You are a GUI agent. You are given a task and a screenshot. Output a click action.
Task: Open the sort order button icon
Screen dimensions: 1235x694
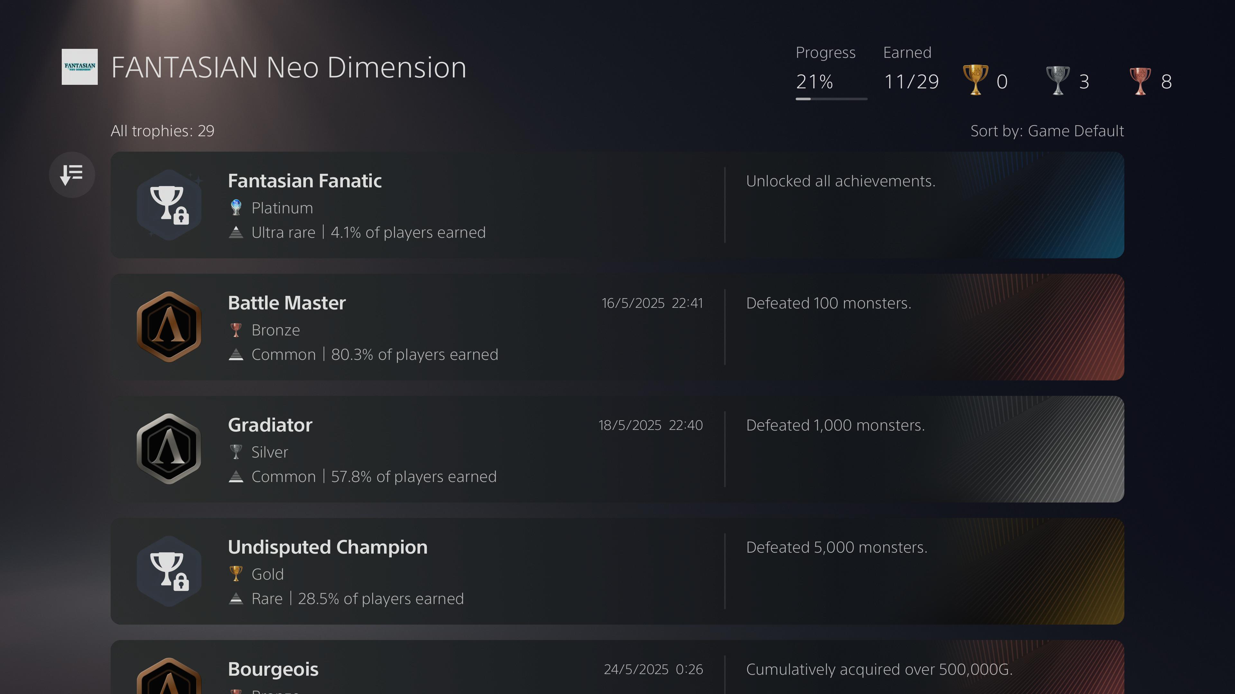click(x=72, y=174)
